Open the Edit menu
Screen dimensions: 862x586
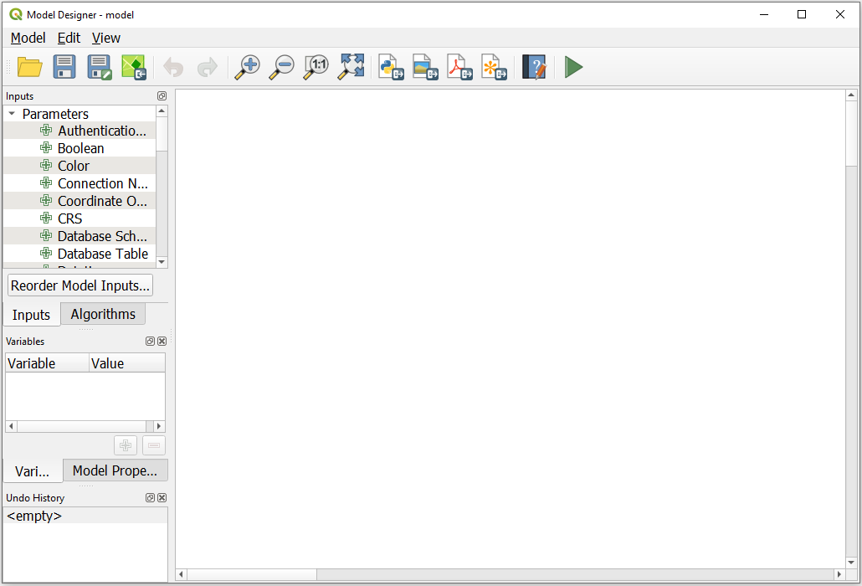point(69,38)
